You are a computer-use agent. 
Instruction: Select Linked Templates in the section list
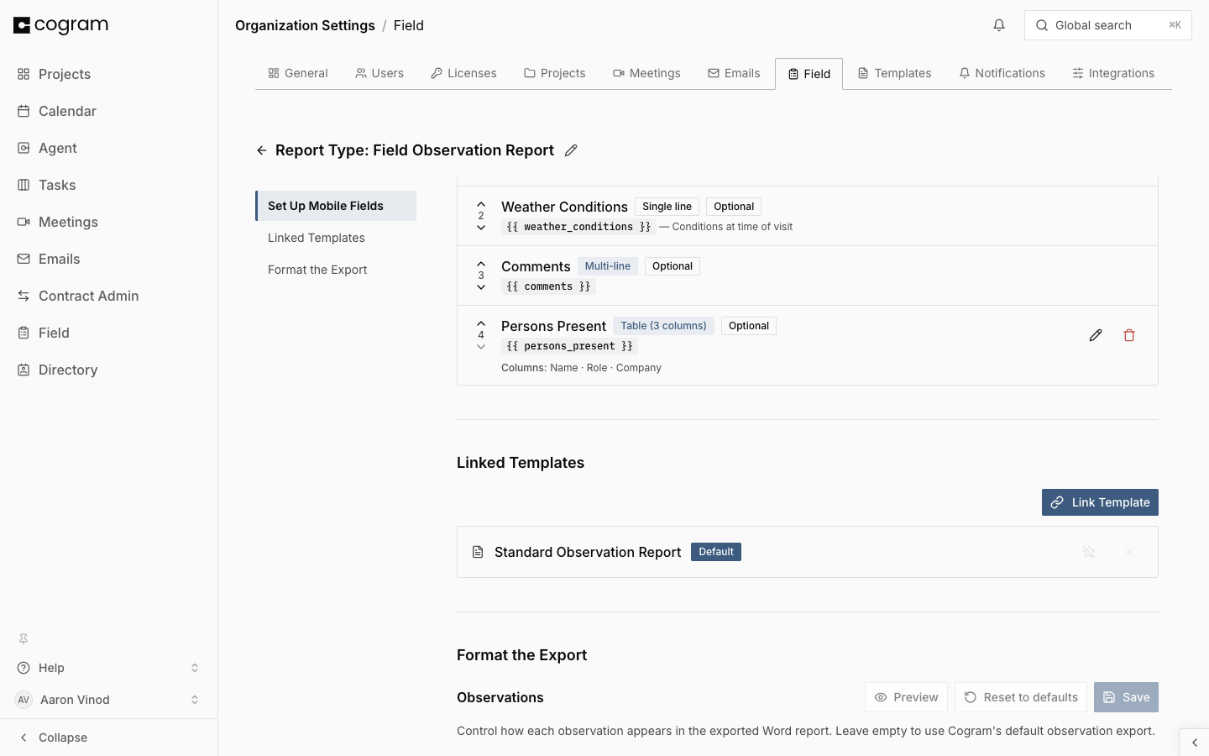[x=336, y=238]
